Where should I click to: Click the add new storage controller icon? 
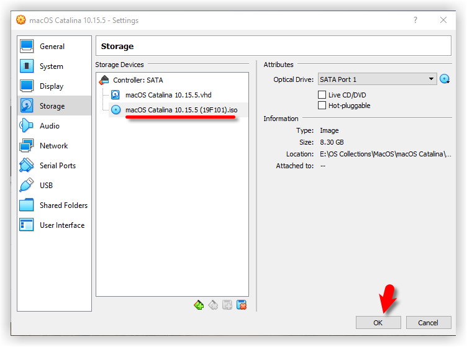point(199,305)
